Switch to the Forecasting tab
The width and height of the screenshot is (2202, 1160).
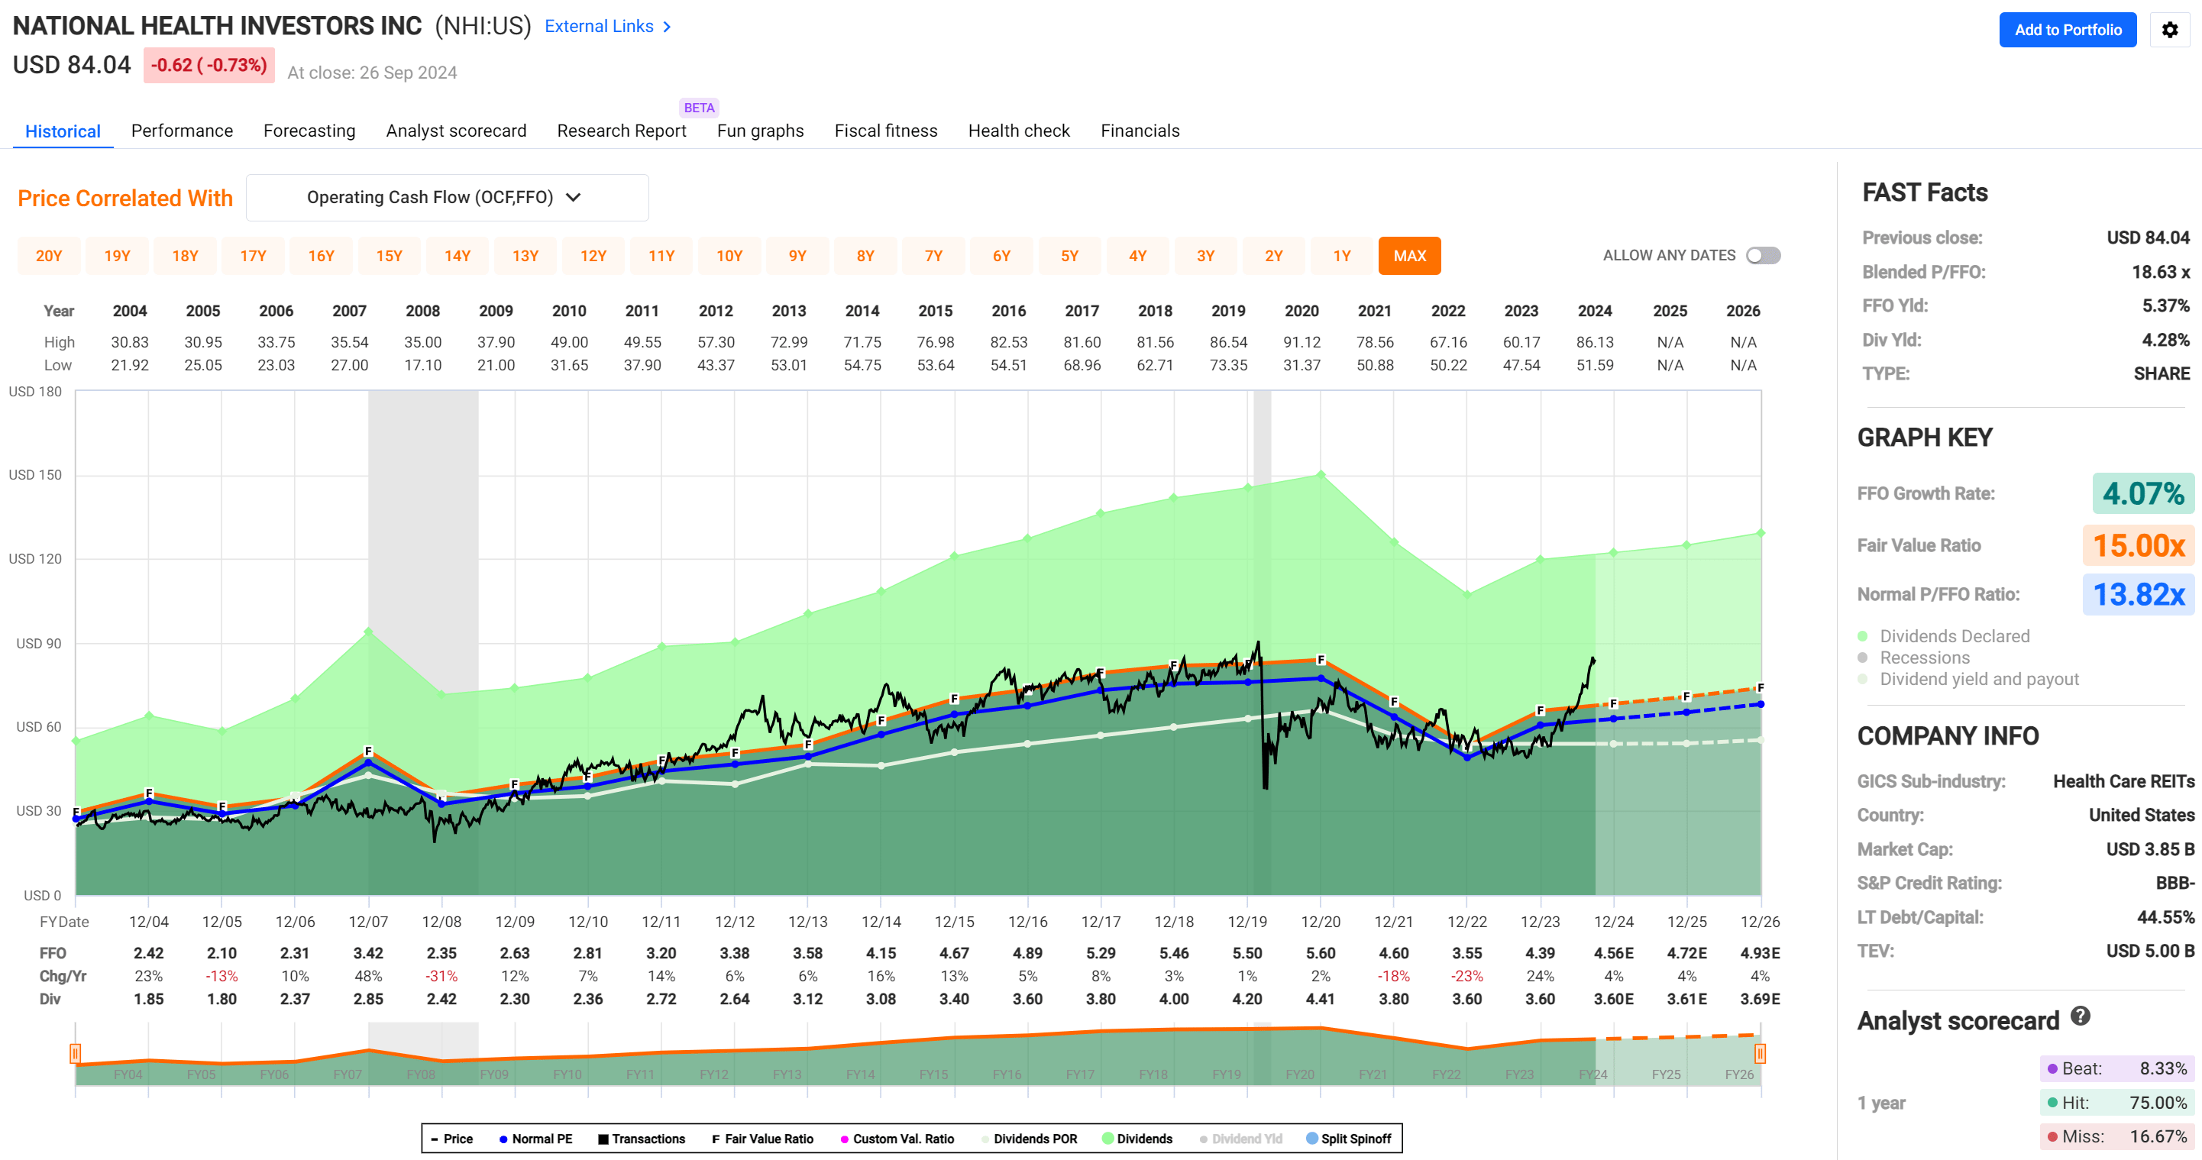pyautogui.click(x=309, y=131)
